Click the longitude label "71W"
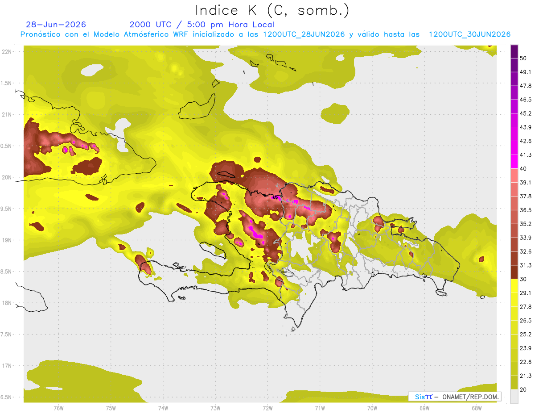Image resolution: width=535 pixels, height=414 pixels. click(320, 408)
